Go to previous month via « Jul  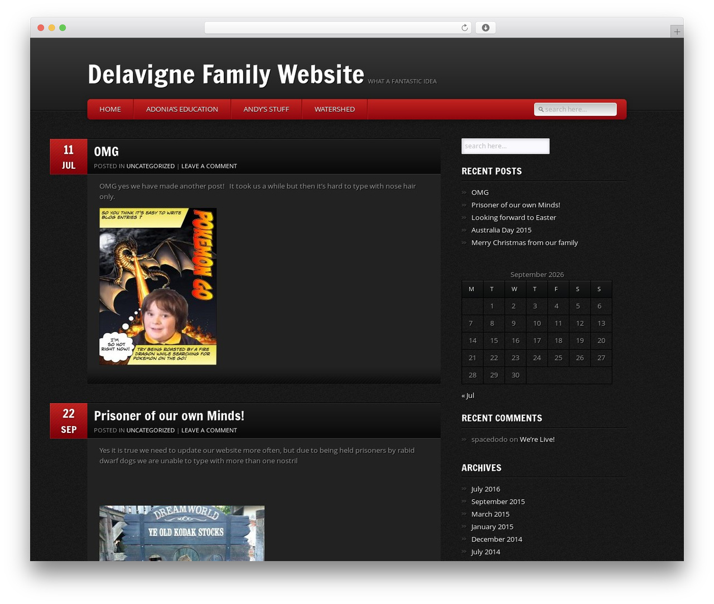(x=468, y=396)
